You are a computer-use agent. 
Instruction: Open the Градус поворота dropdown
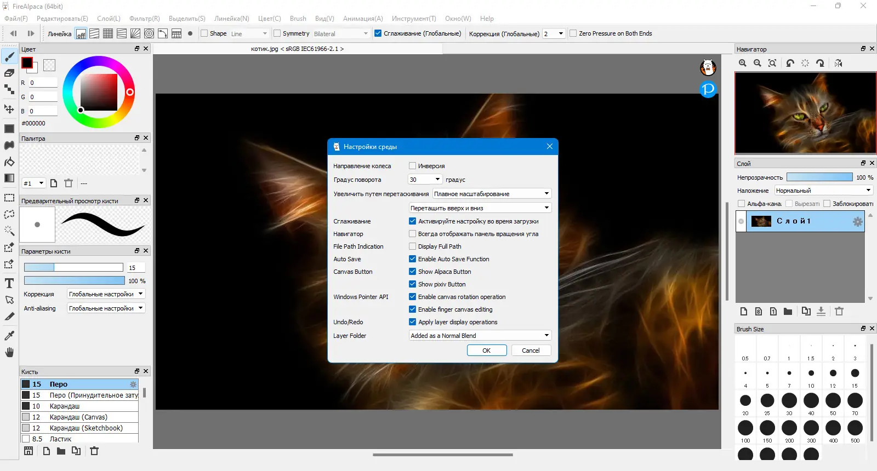click(x=425, y=180)
